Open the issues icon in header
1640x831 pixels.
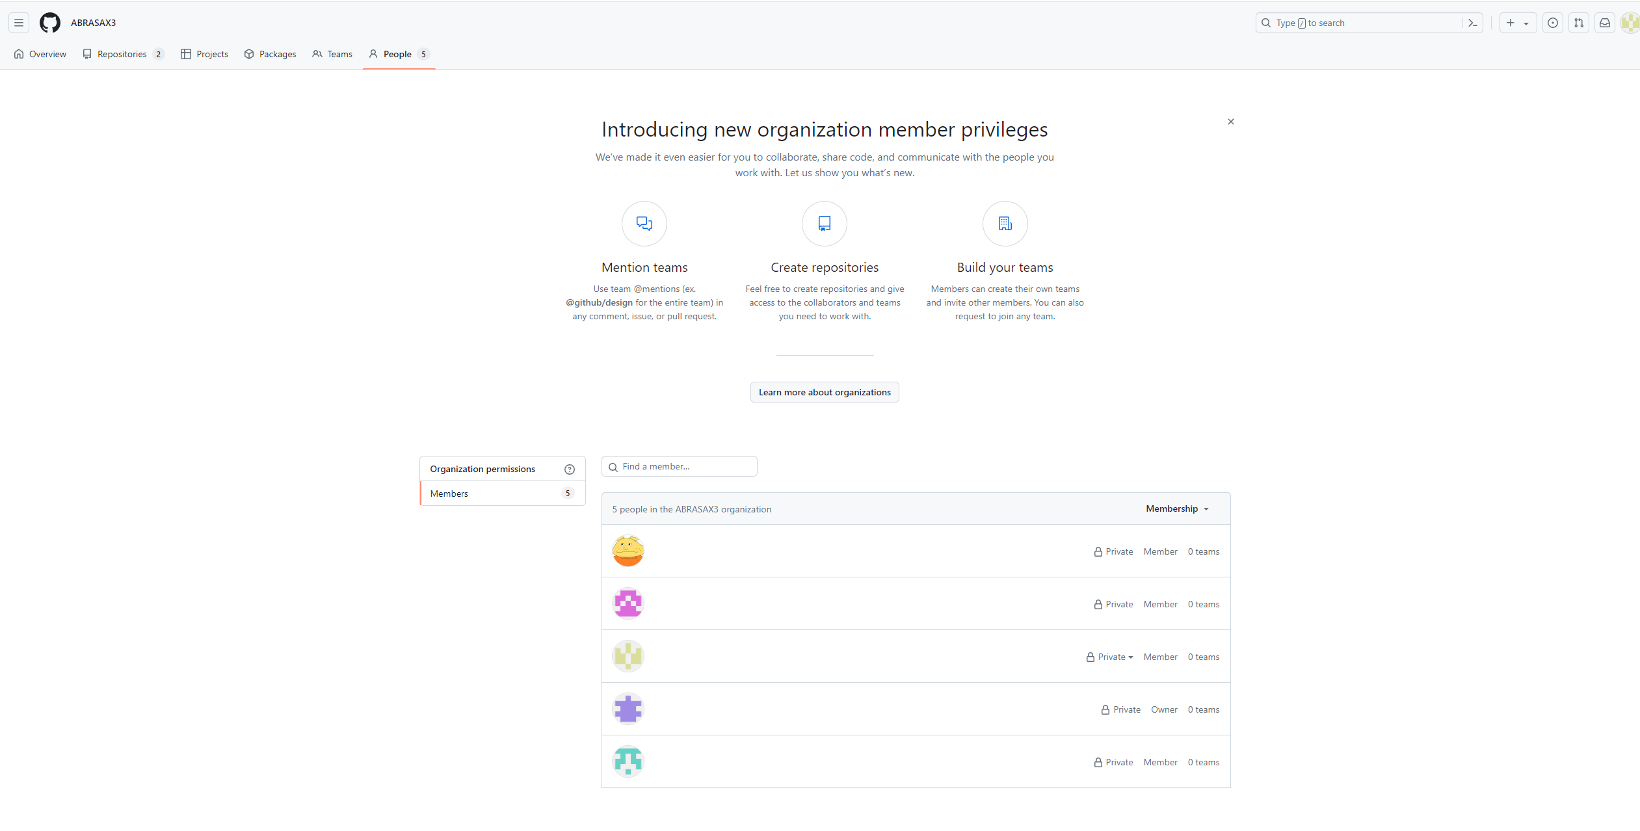tap(1552, 23)
